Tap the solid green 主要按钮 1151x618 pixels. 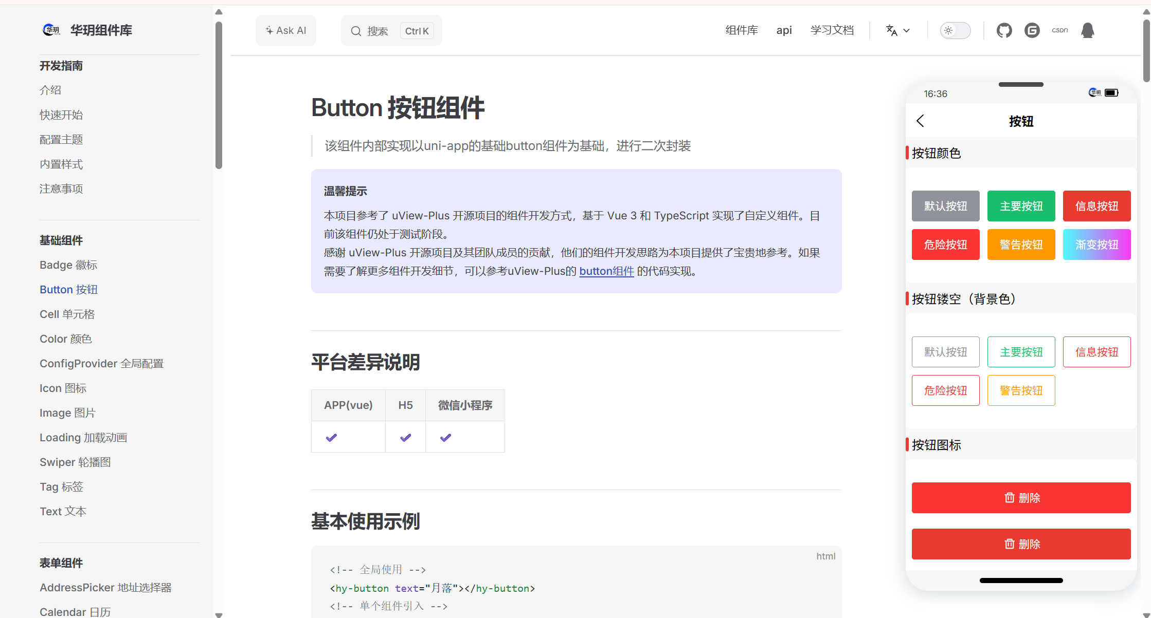pyautogui.click(x=1021, y=206)
